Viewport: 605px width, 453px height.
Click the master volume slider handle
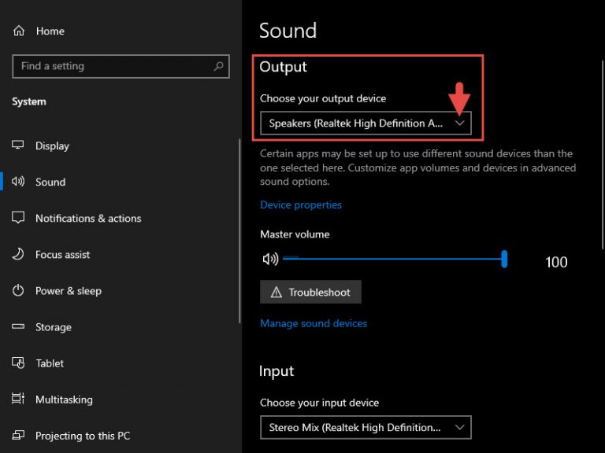[504, 259]
